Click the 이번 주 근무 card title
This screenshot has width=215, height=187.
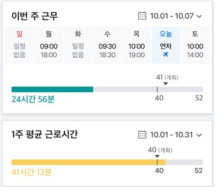tap(35, 16)
